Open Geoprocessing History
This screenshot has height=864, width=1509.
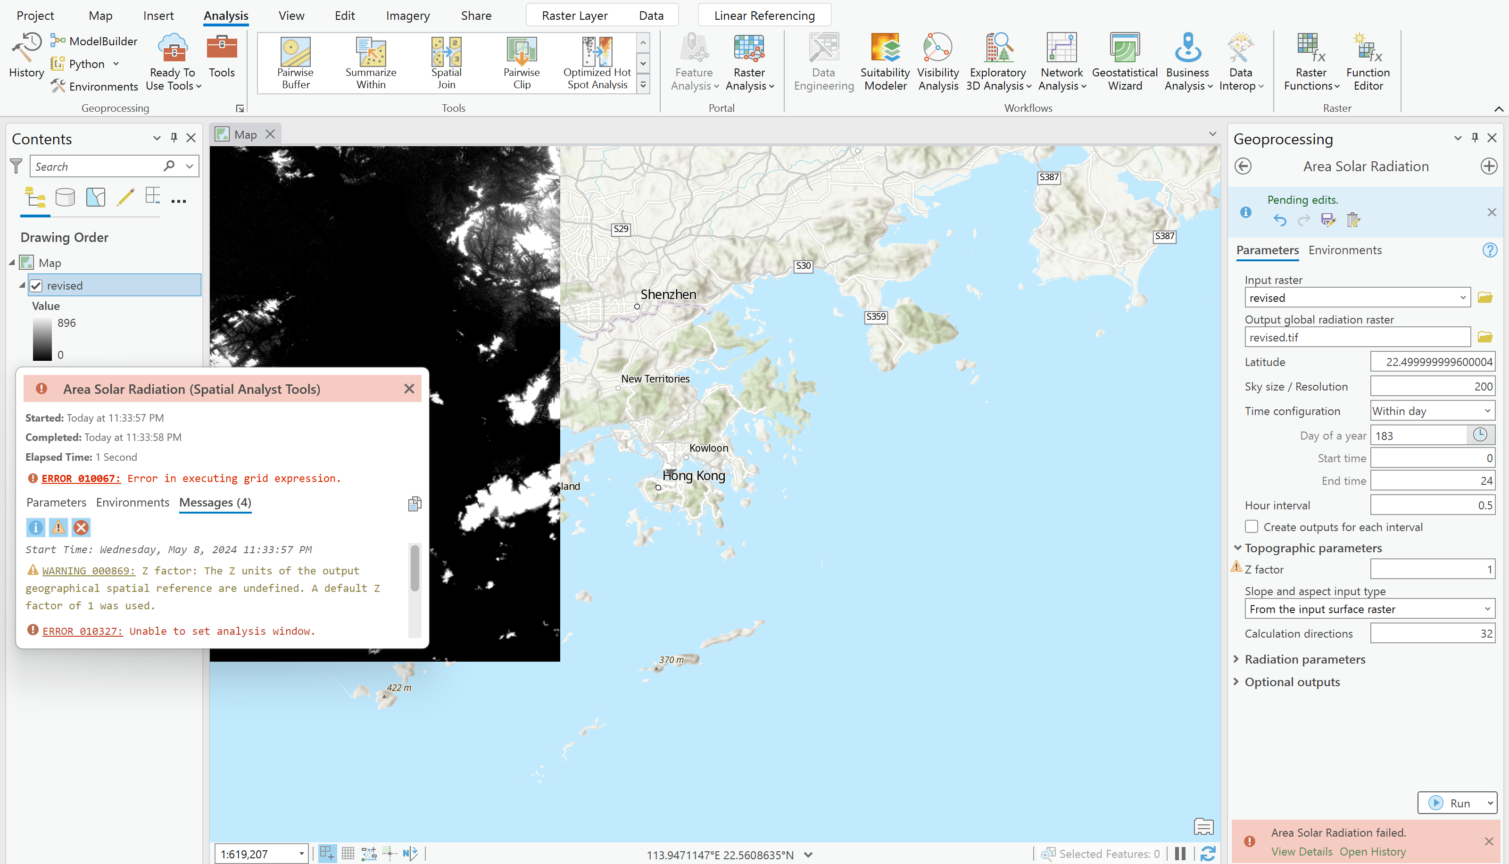click(26, 56)
